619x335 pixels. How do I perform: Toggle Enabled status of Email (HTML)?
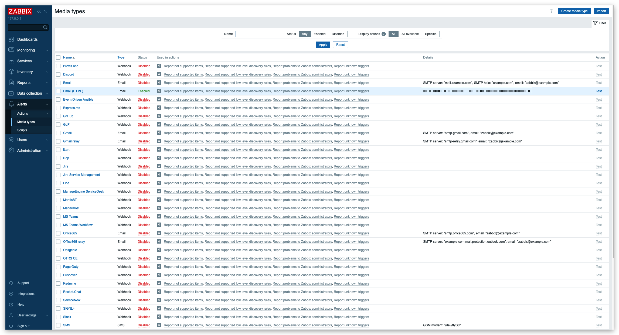point(144,91)
